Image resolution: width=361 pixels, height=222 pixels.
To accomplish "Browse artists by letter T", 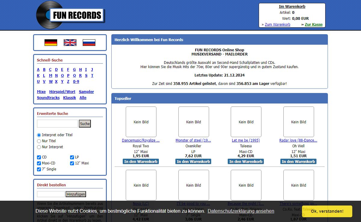I will click(x=92, y=76).
